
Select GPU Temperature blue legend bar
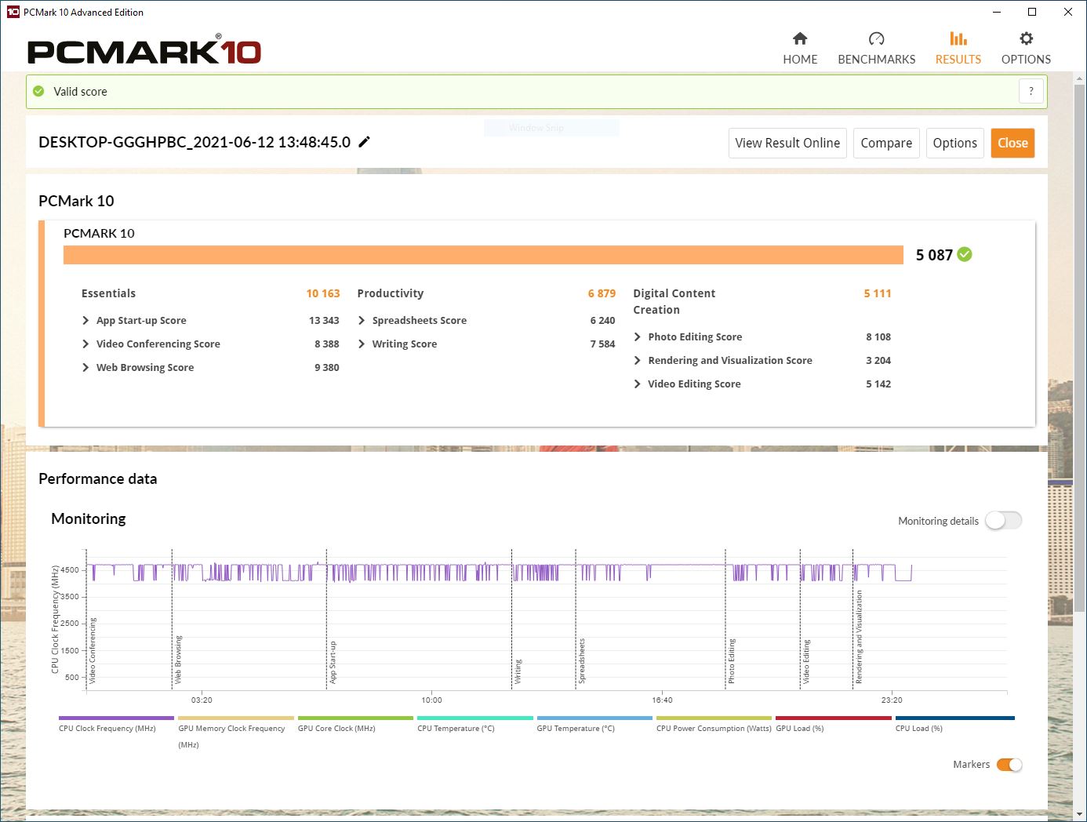[594, 718]
